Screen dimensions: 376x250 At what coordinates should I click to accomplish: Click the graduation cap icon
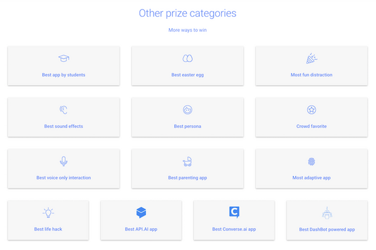63,58
